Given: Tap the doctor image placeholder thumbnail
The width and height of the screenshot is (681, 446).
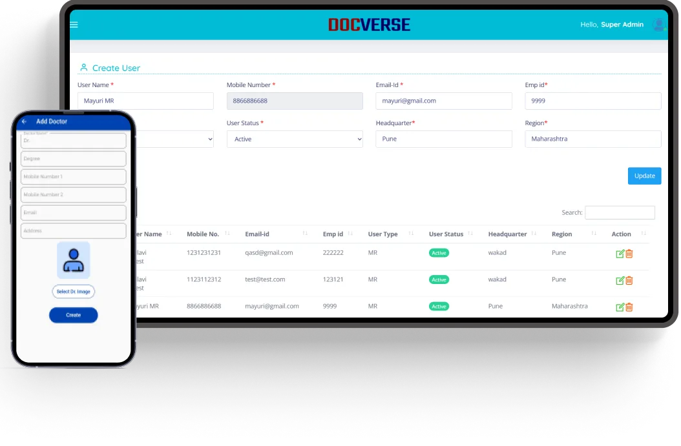Looking at the screenshot, I should tap(74, 260).
